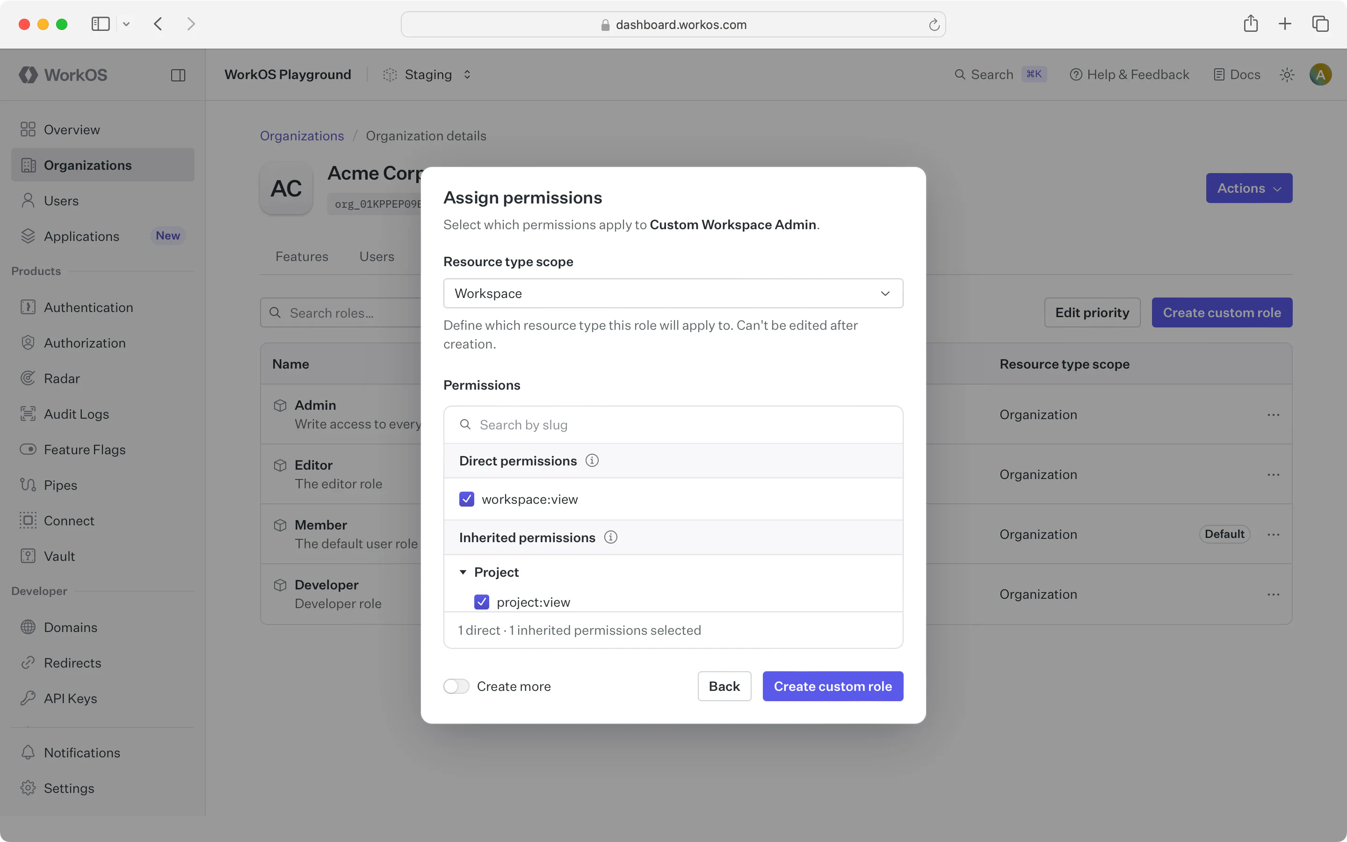Toggle light/dark theme mode
The image size is (1347, 842).
(x=1288, y=74)
